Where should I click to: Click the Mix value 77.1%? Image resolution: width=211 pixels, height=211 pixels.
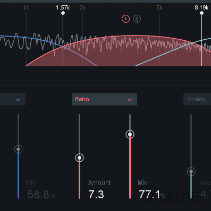[152, 195]
